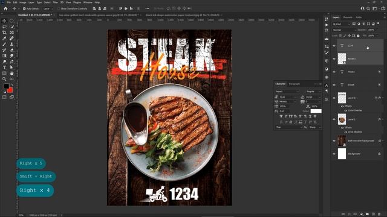Open the layer Opacity dropdown arrow
Image resolution: width=387 pixels, height=217 pixels.
coord(377,30)
